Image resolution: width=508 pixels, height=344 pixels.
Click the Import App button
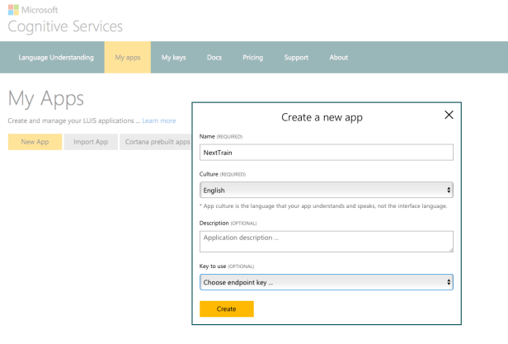(91, 142)
